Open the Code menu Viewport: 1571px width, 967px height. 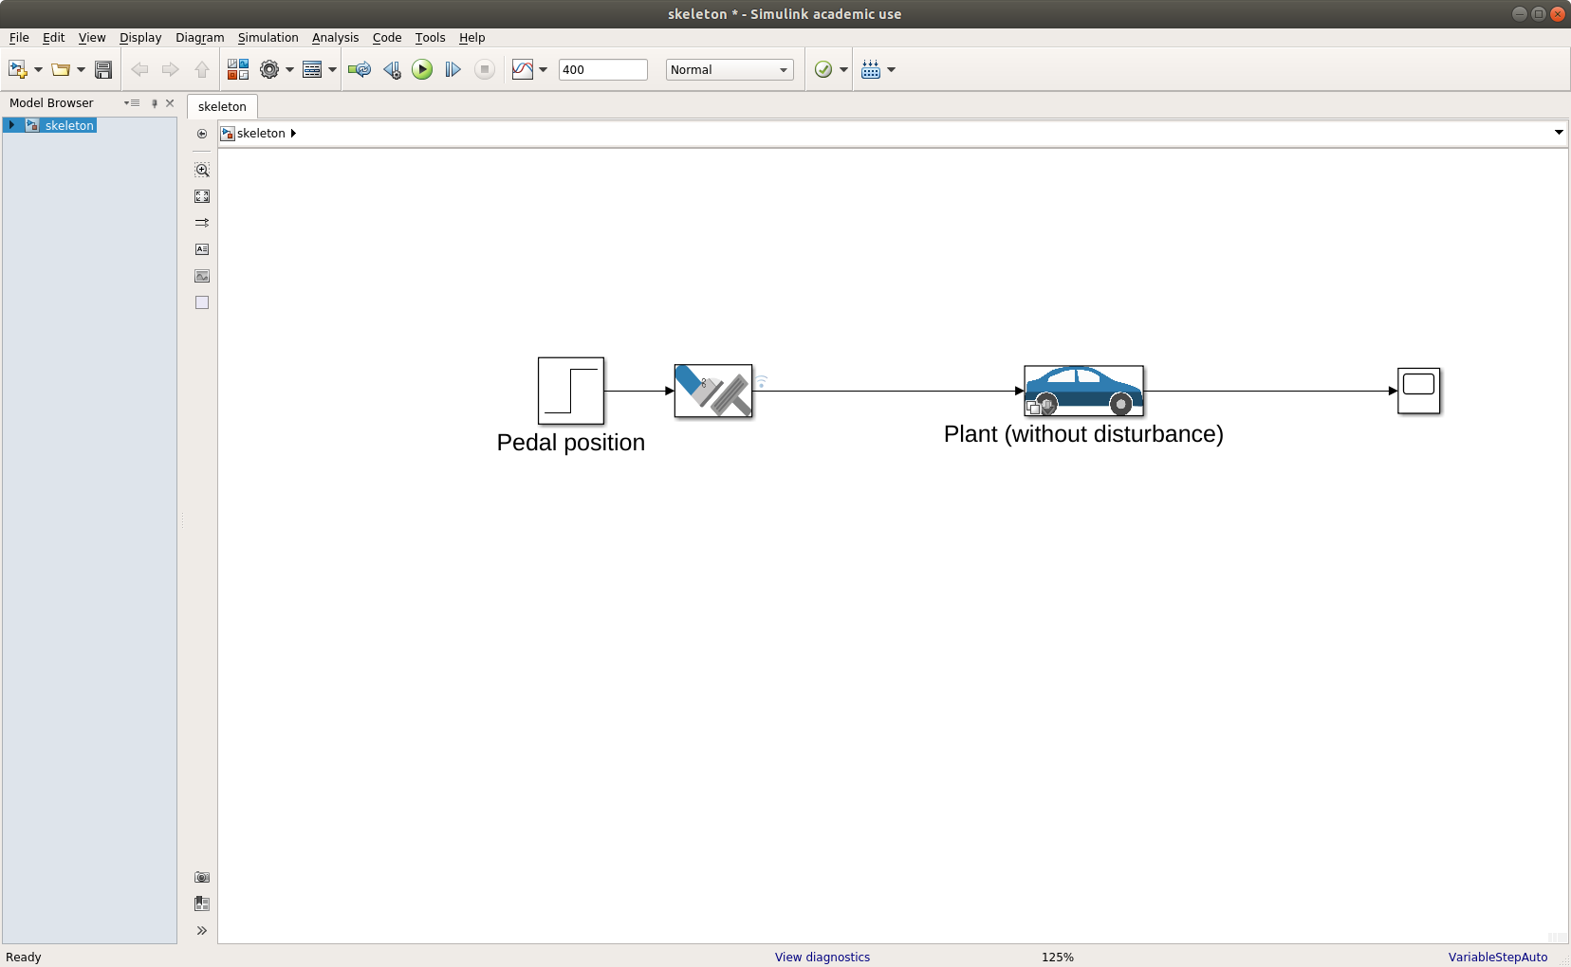click(x=387, y=38)
